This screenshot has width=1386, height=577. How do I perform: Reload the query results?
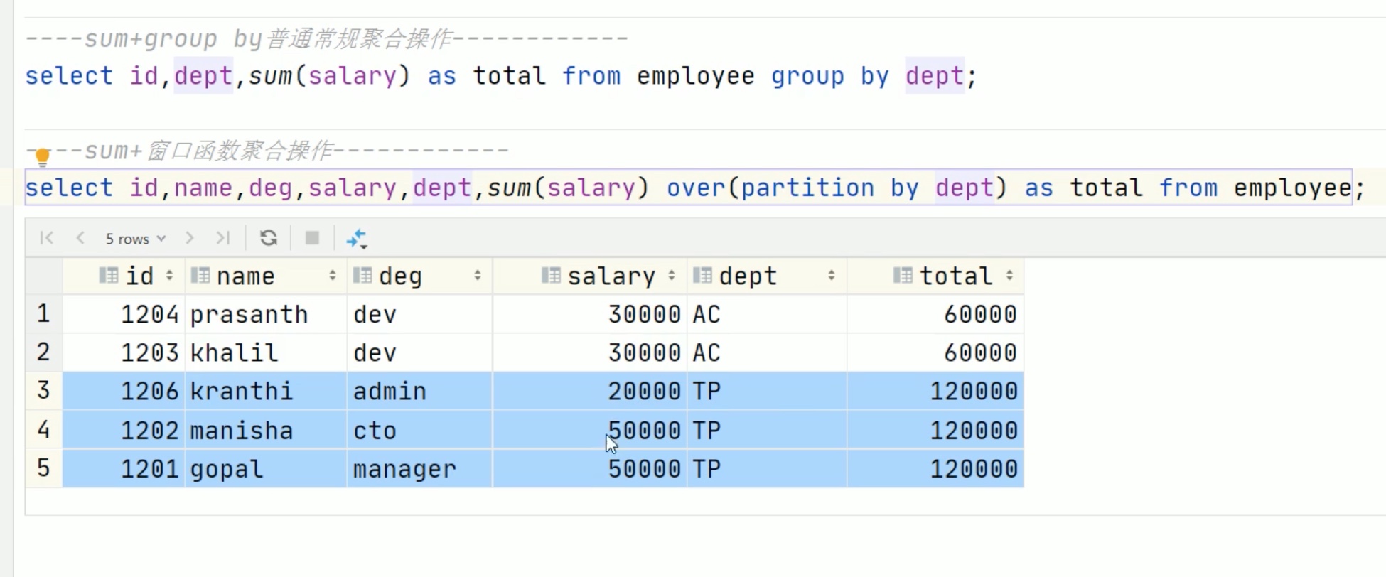tap(269, 238)
